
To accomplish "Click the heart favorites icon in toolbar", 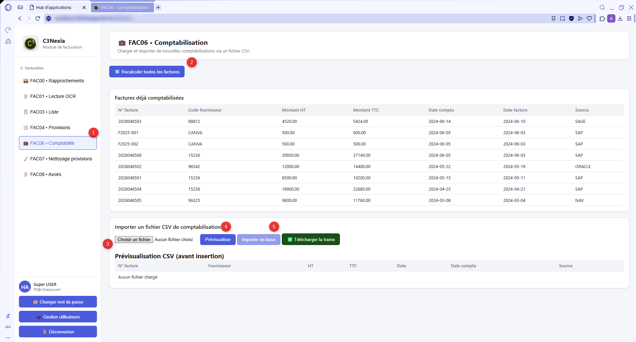I will [x=589, y=19].
